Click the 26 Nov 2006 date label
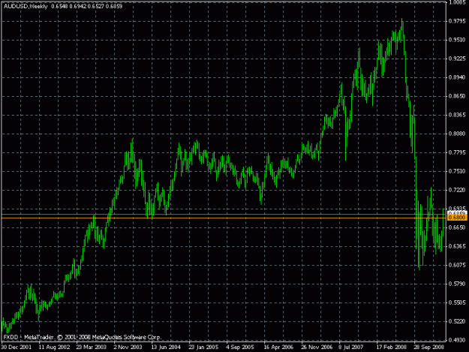 pos(317,347)
